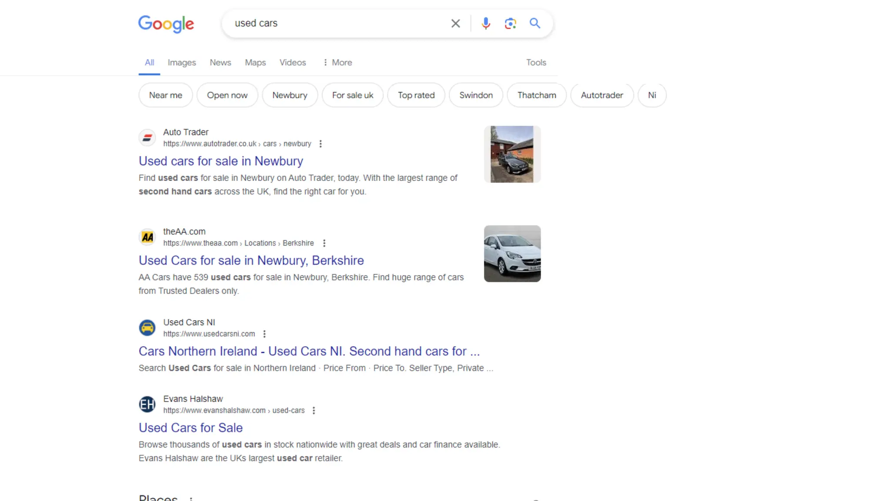The image size is (890, 501).
Task: Open Google Lens image search icon
Action: (x=510, y=23)
